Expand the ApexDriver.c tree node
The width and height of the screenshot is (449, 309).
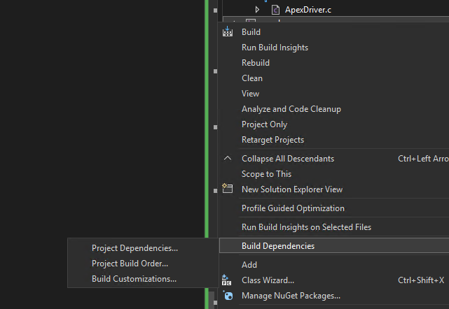[257, 10]
